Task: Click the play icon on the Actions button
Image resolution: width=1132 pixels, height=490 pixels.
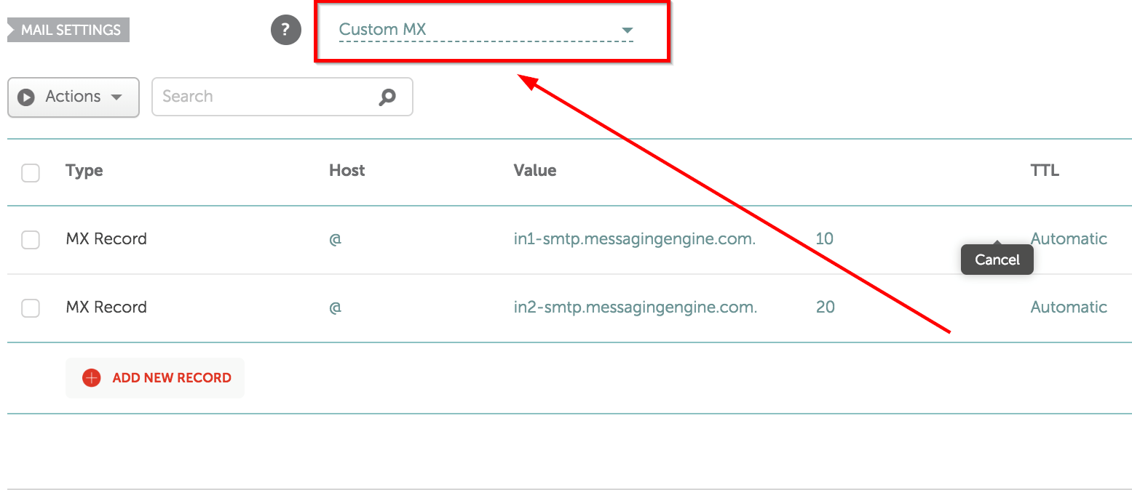Action: [26, 97]
